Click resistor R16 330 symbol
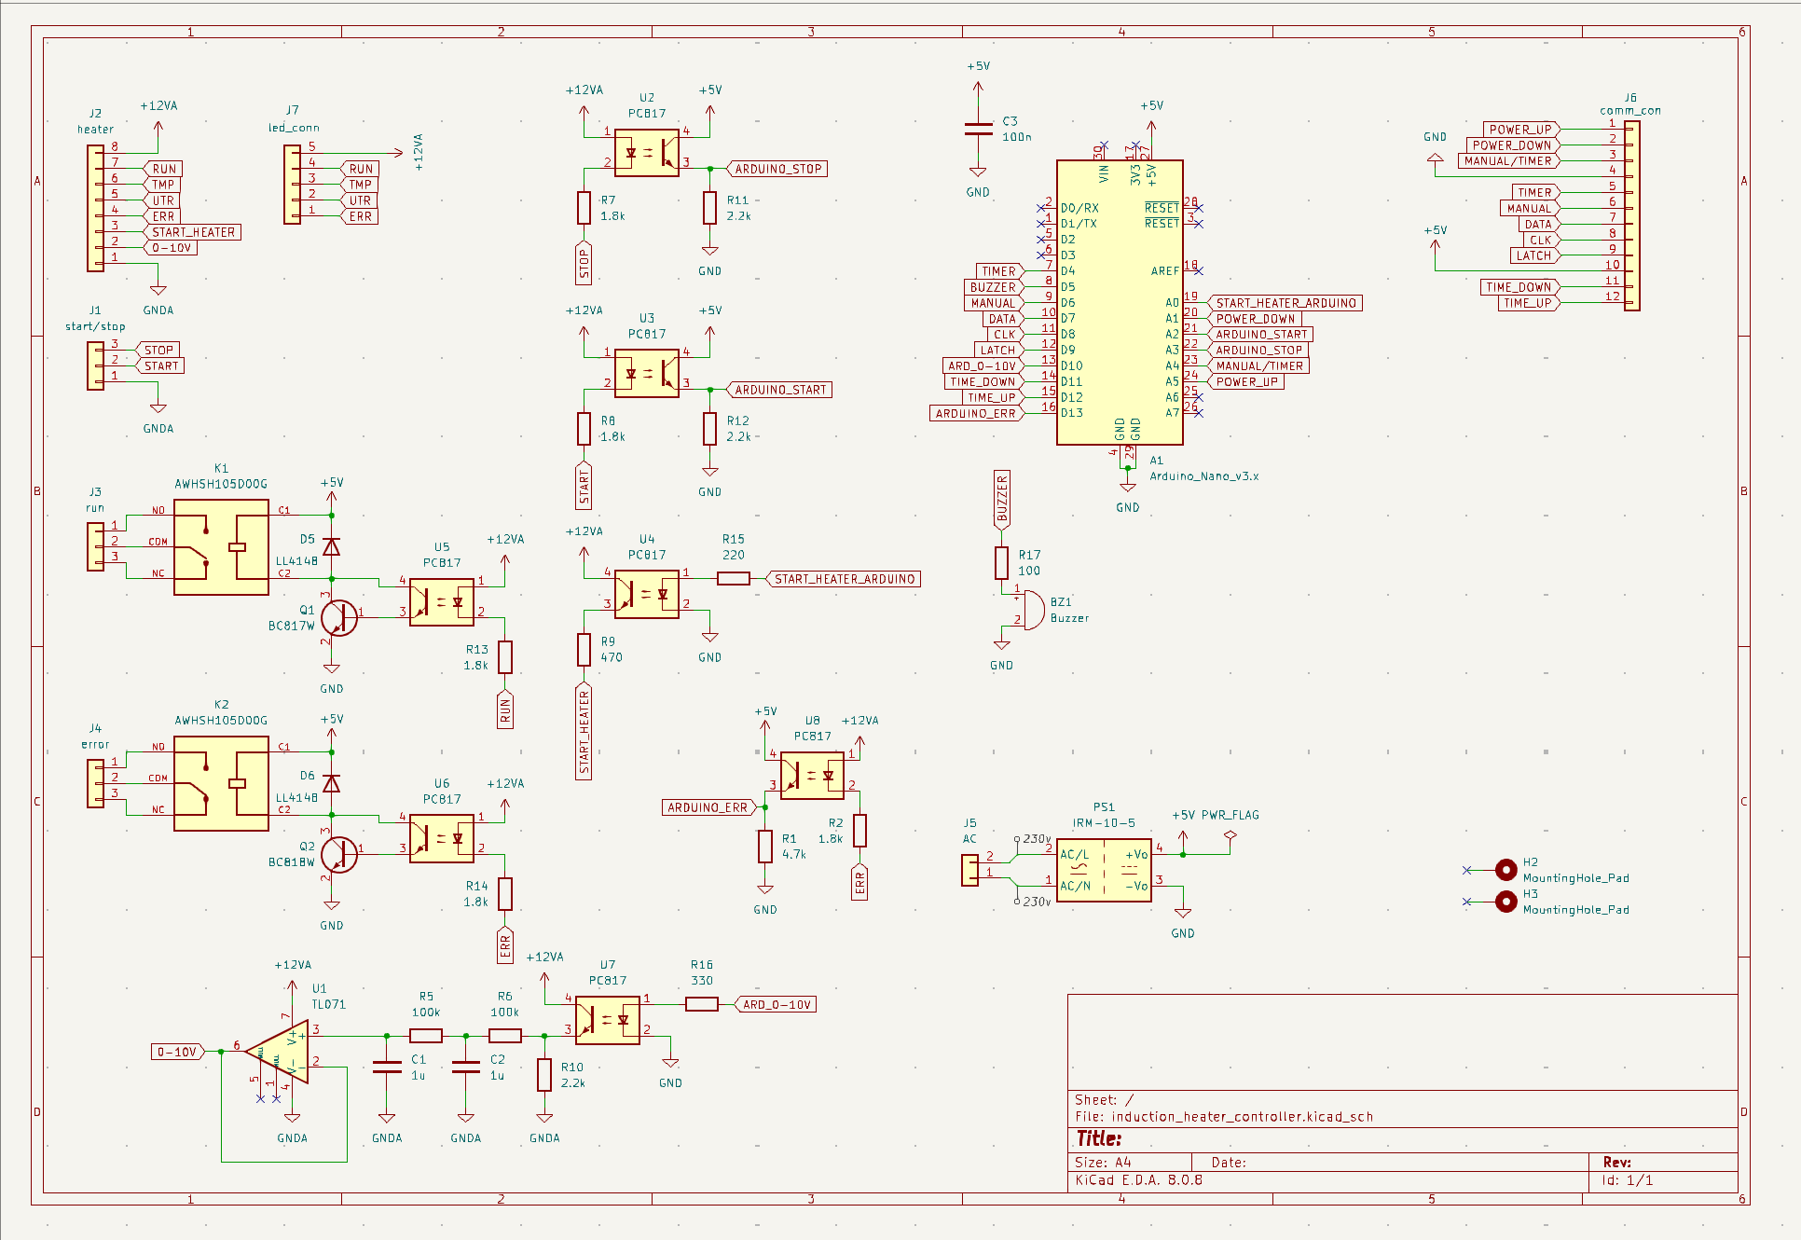Screen dimensions: 1801x1240 [x=702, y=1004]
